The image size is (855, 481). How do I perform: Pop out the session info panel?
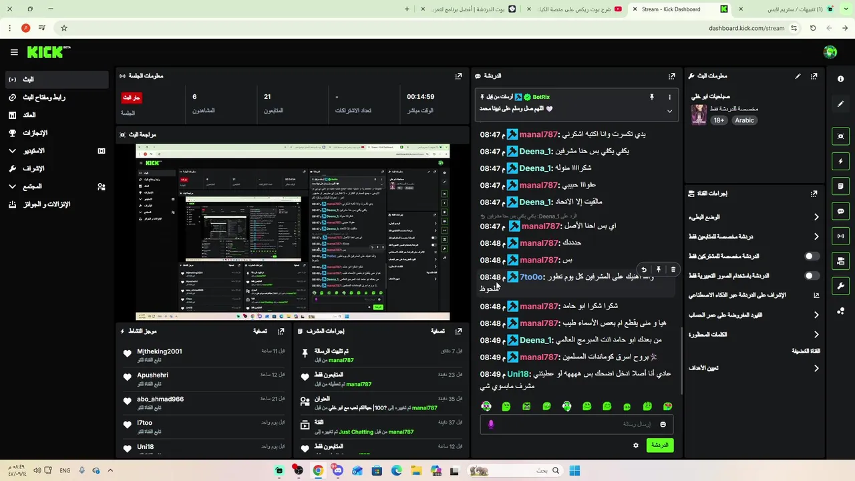pyautogui.click(x=458, y=76)
